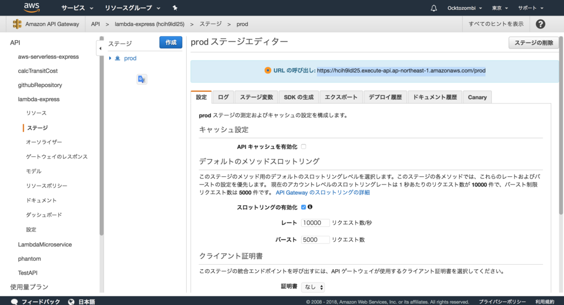Screen dimensions: 564x305
Task: Click the translate icon in stages panel
Action: click(x=142, y=79)
